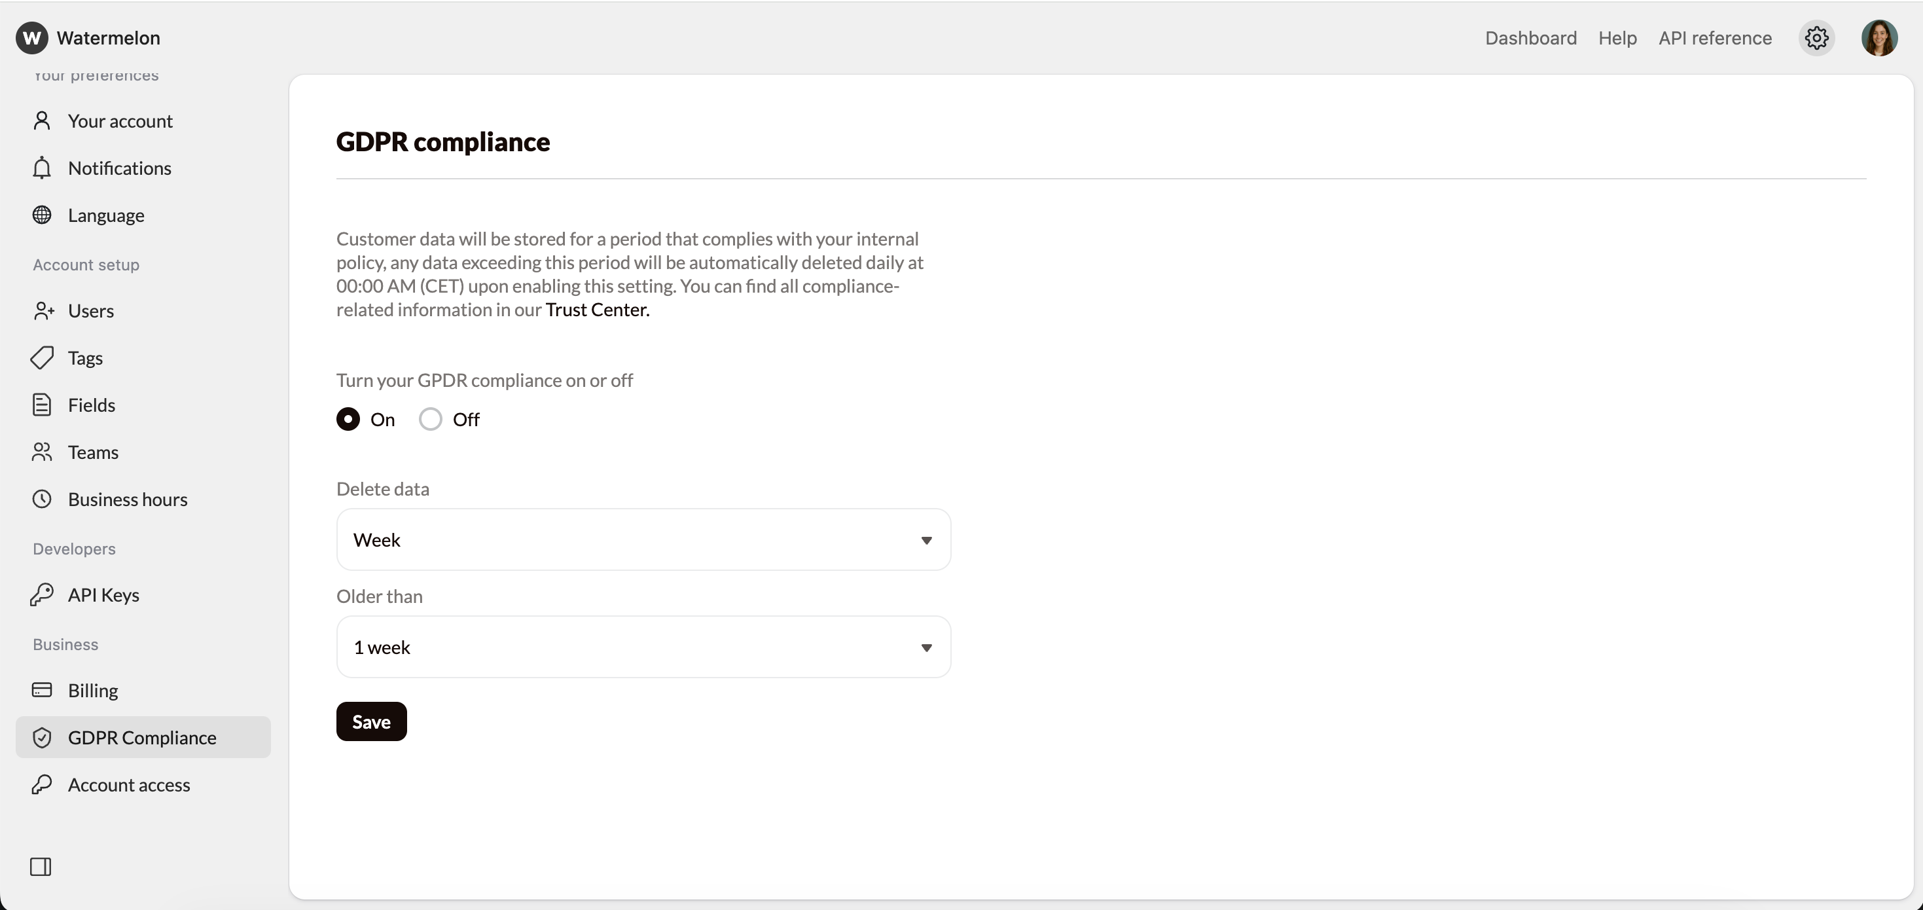1923x910 pixels.
Task: Collapse sidebar with the panel icon
Action: click(x=41, y=867)
